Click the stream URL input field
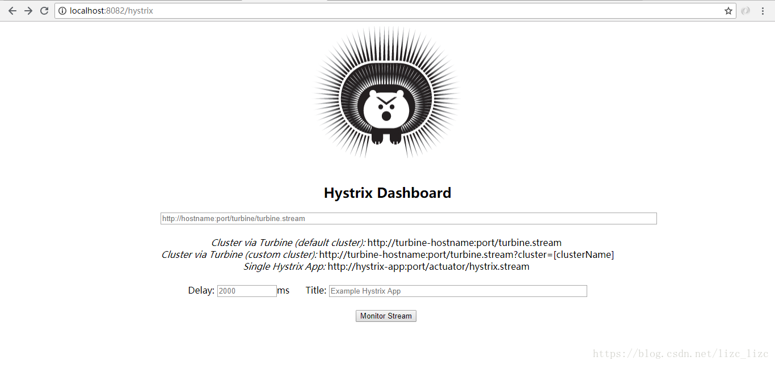This screenshot has height=365, width=775. tap(408, 219)
